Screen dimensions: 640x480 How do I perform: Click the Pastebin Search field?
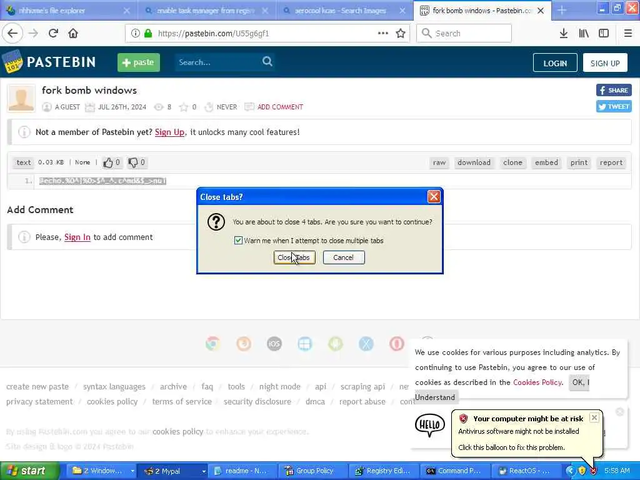(218, 62)
